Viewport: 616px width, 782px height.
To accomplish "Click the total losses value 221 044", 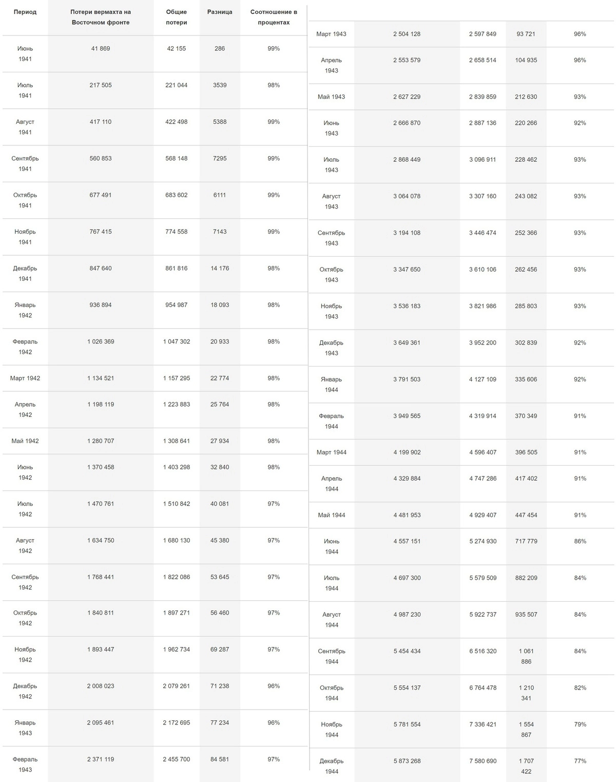I will coord(177,85).
